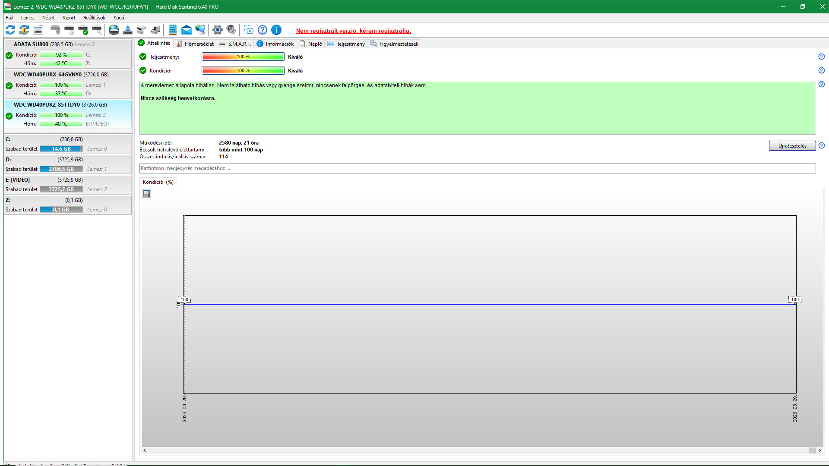
Task: Select the WDC WD40PURX-64GVNY0 disk
Action: pyautogui.click(x=47, y=74)
